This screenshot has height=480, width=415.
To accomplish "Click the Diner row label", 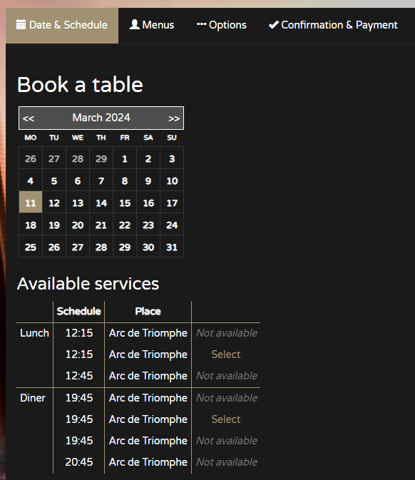I will pos(33,398).
